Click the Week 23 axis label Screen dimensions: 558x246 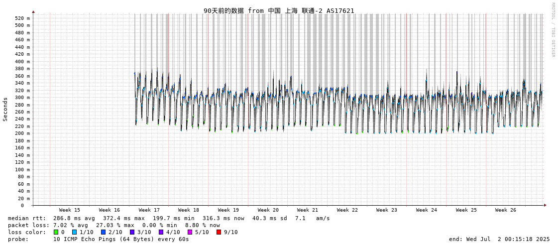pyautogui.click(x=386, y=210)
